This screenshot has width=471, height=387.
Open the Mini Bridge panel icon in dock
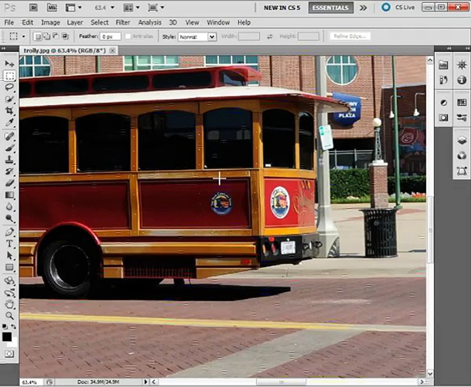444,65
